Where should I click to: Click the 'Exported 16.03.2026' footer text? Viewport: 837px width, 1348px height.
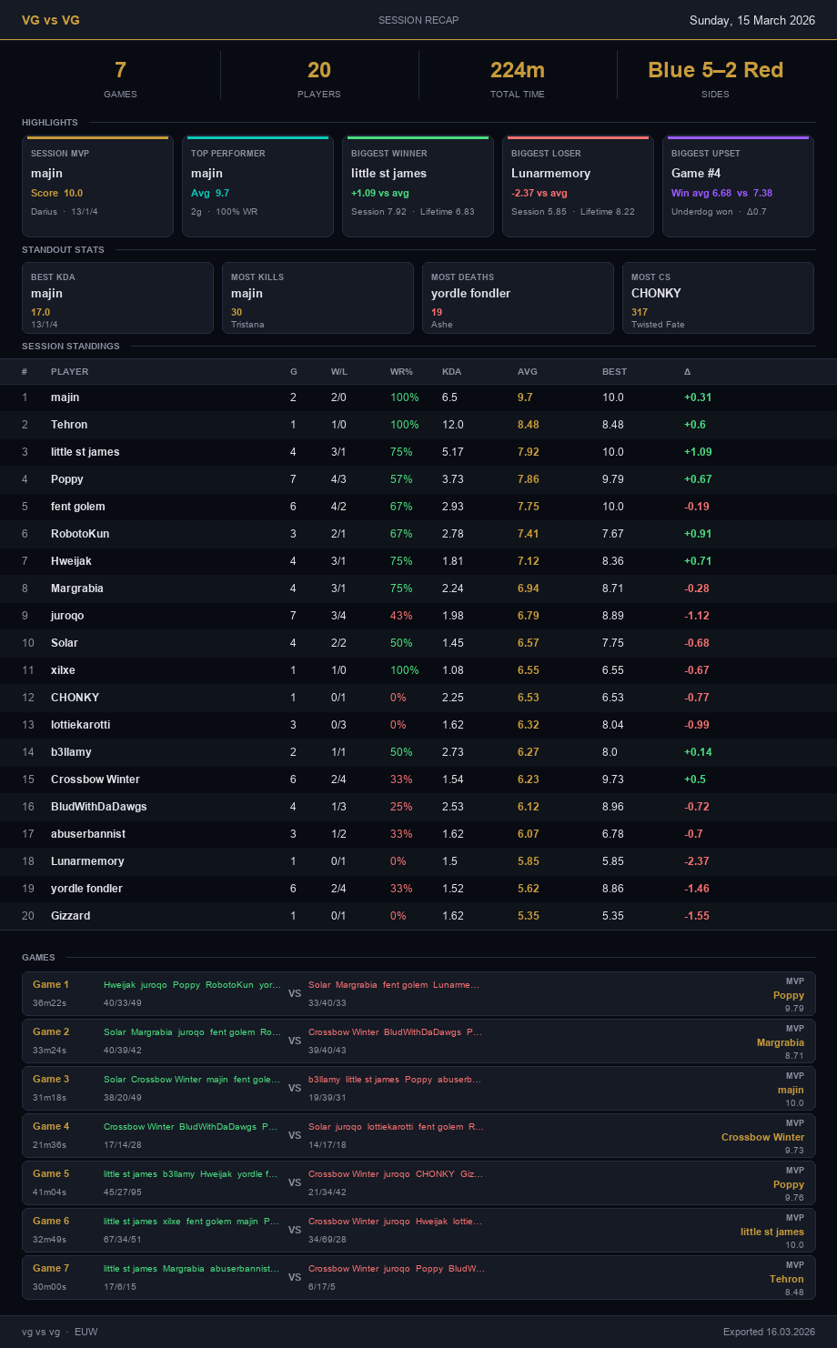tap(770, 1332)
